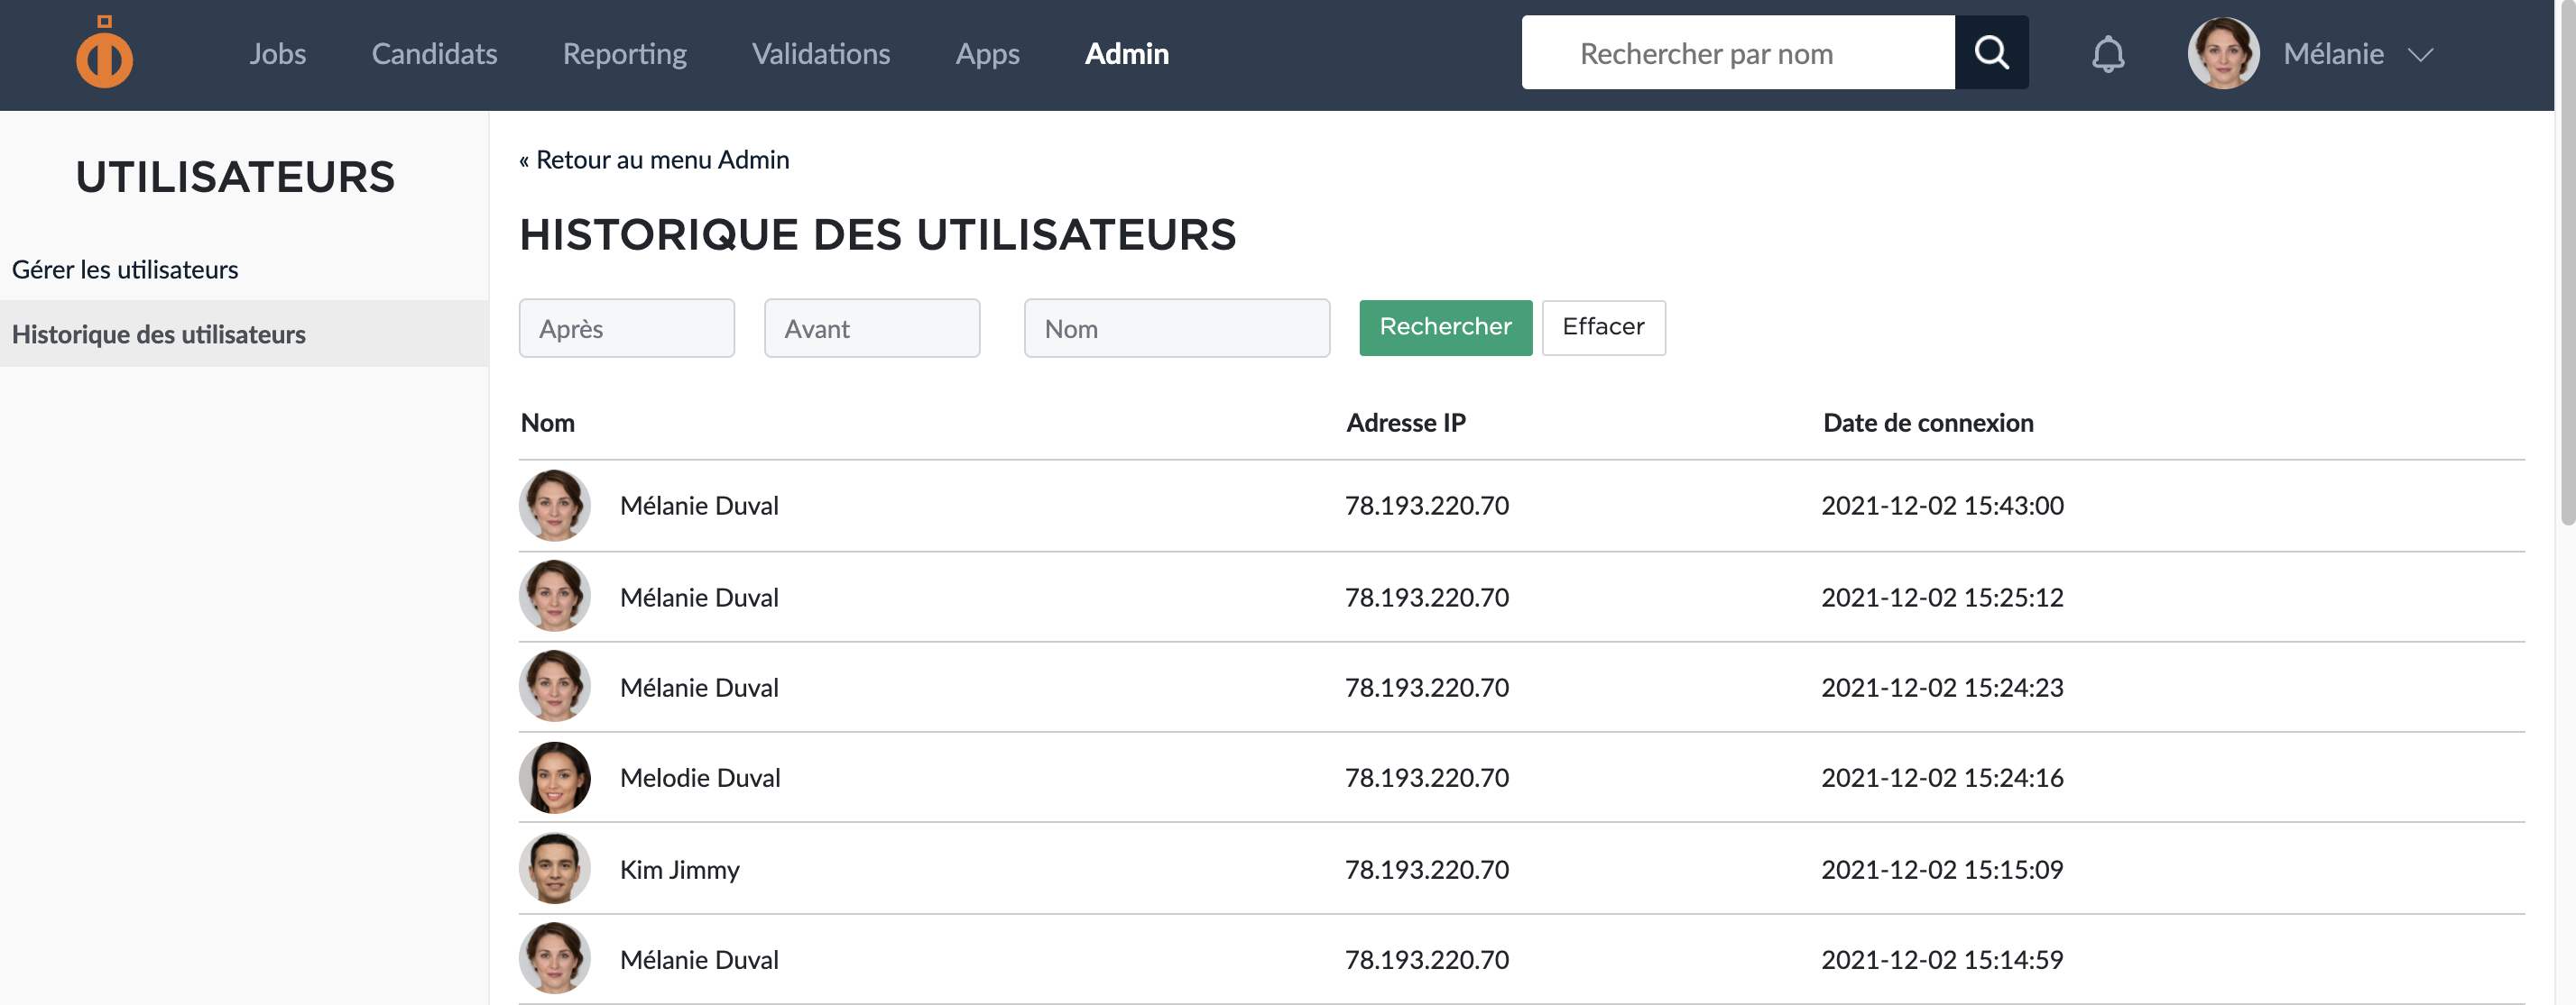
Task: Open the notifications bell
Action: pyautogui.click(x=2107, y=54)
